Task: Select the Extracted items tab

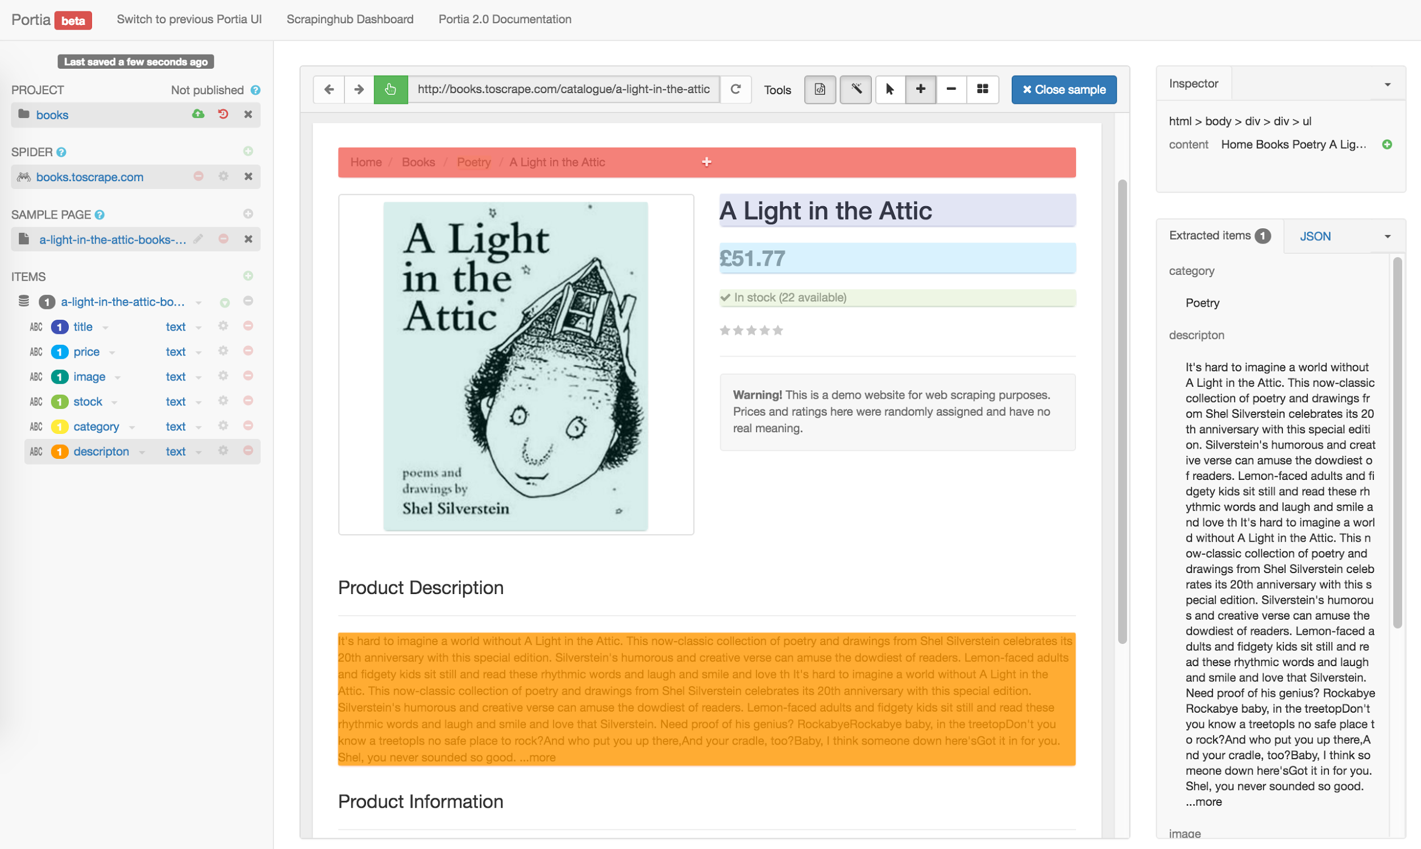Action: click(x=1219, y=236)
